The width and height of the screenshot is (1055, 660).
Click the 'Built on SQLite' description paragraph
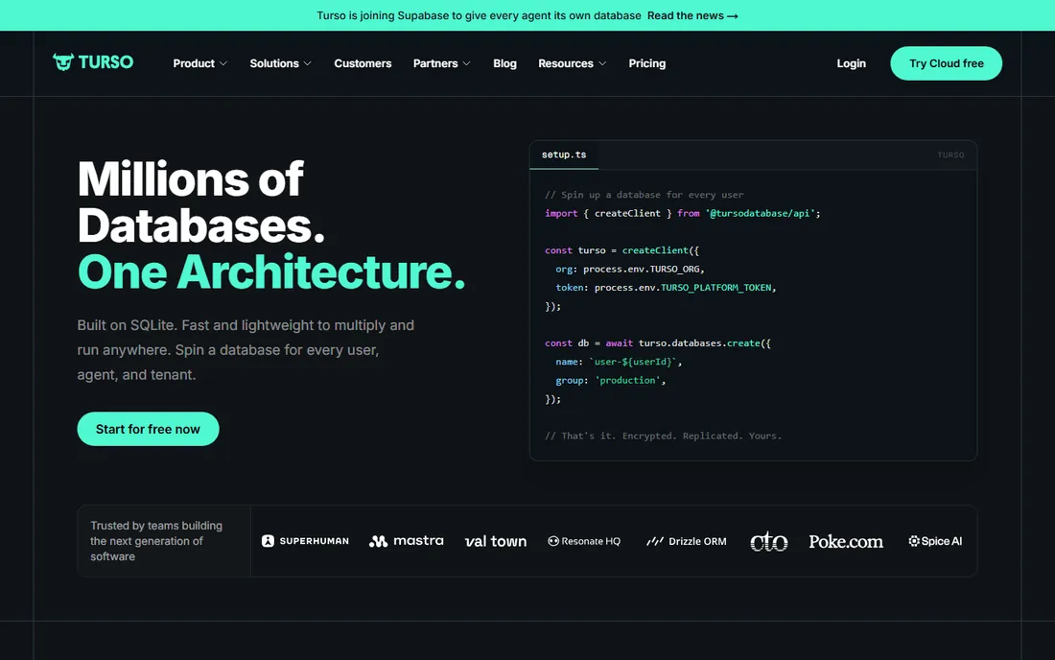246,350
